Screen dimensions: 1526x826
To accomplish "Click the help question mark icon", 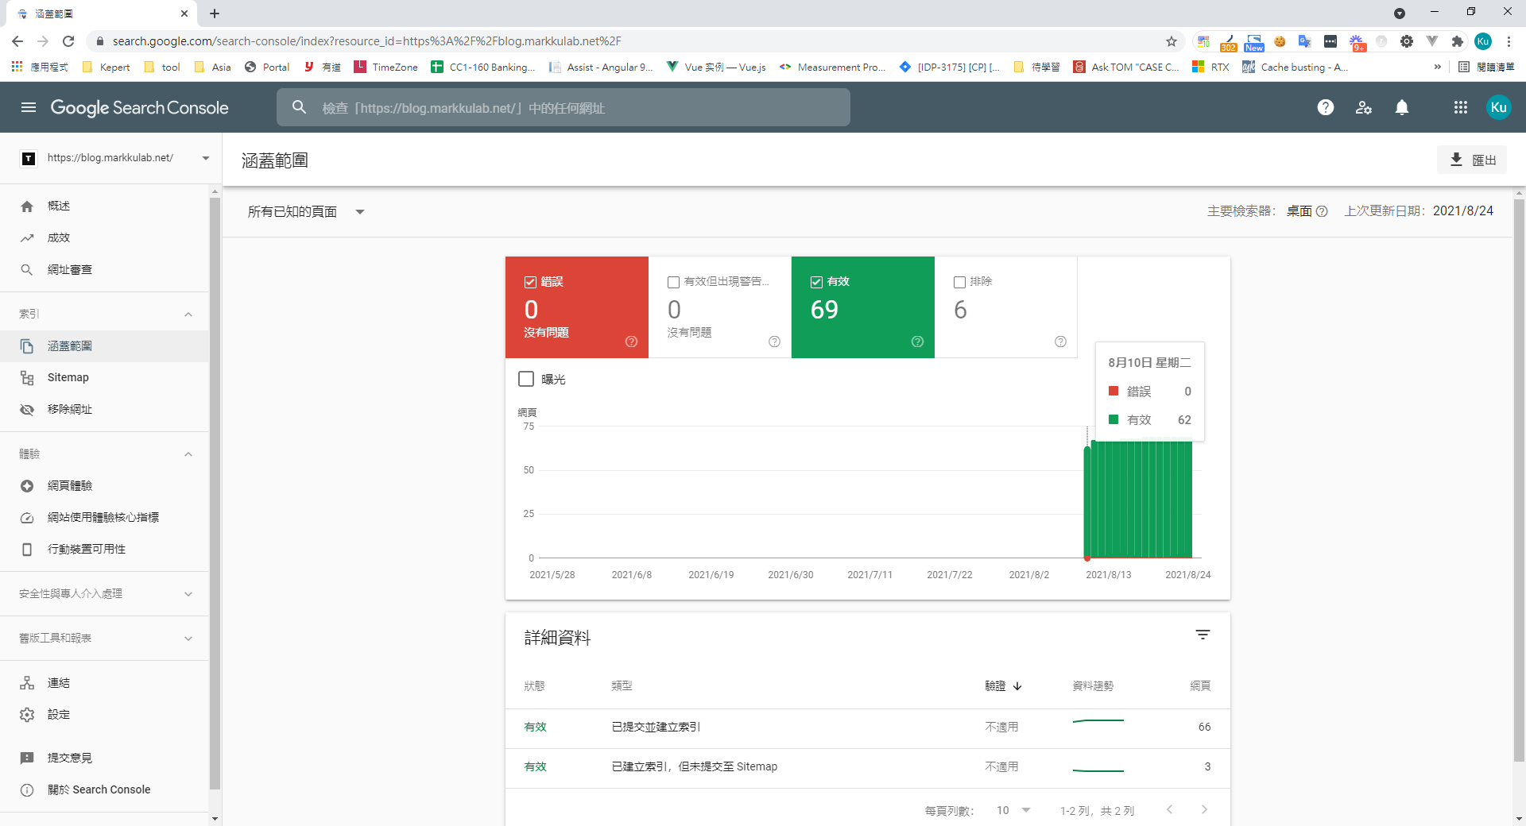I will [1325, 107].
